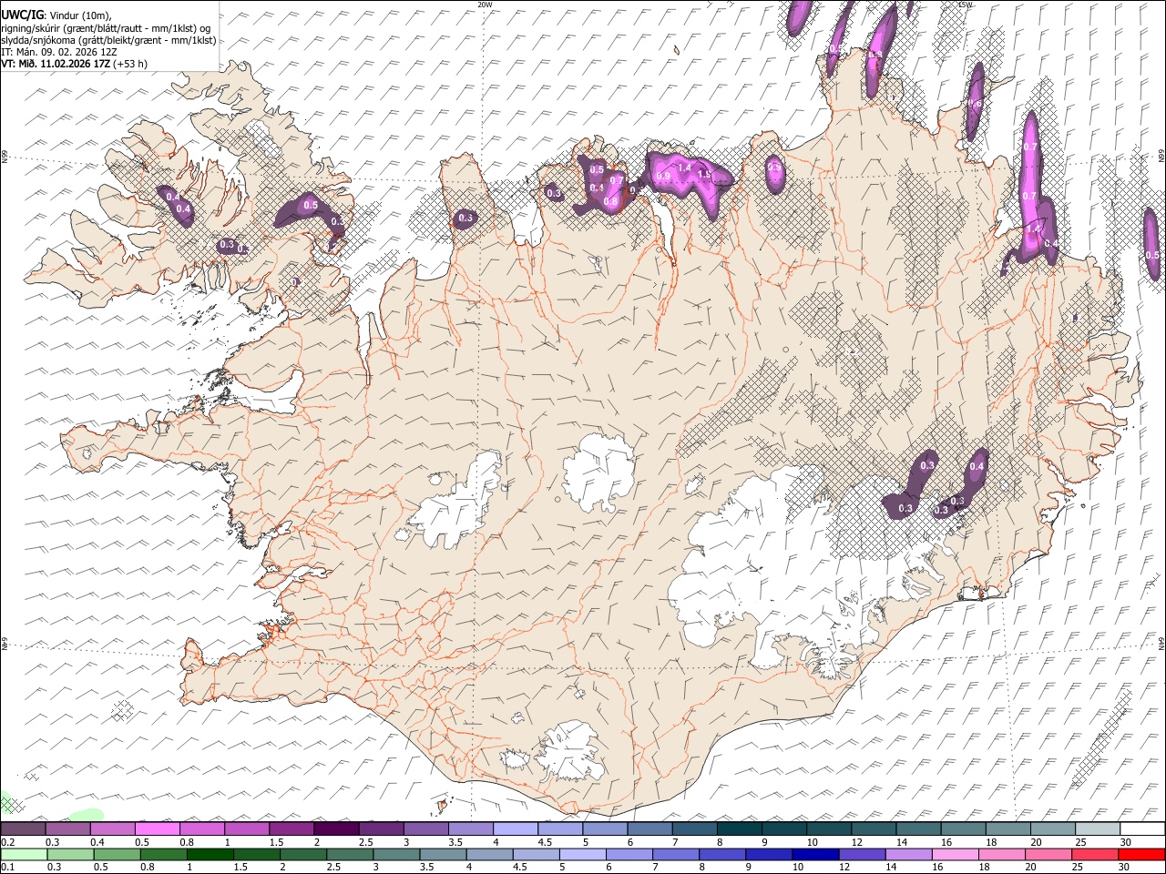Pick the bright magenta 0.5 snow swatch
Screen dimensions: 1166x874
click(158, 828)
